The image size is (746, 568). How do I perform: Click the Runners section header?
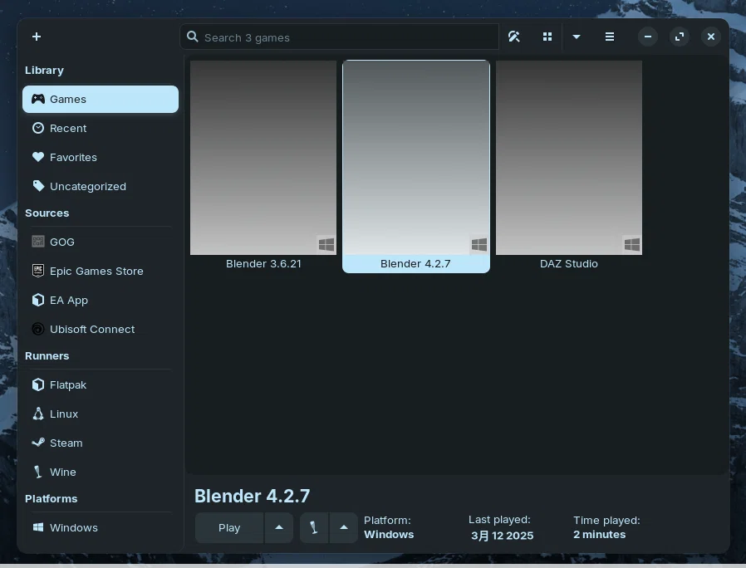[x=47, y=356]
